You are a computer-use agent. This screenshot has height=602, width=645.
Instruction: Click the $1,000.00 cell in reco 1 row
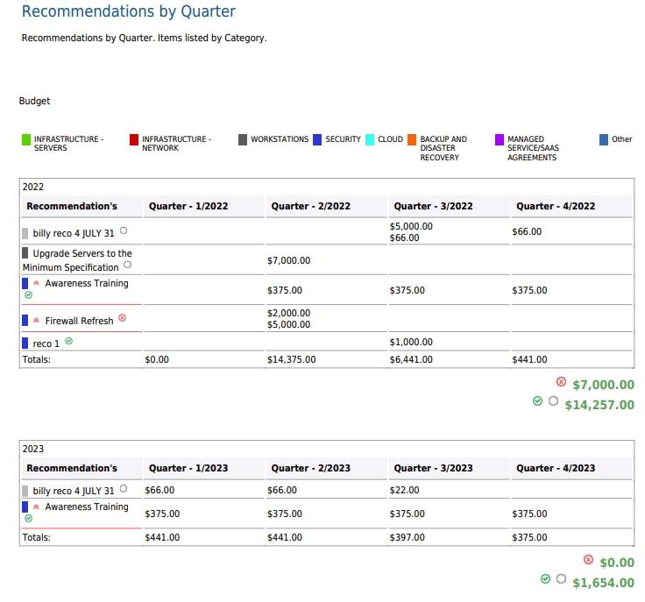click(411, 342)
